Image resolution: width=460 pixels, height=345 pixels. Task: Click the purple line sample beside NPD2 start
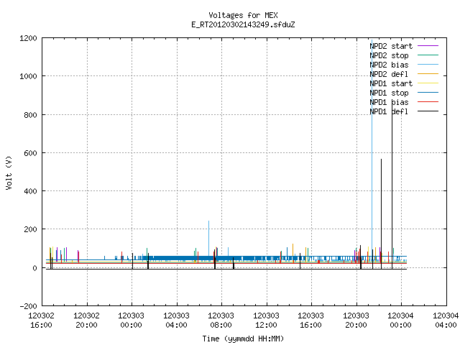coord(428,46)
